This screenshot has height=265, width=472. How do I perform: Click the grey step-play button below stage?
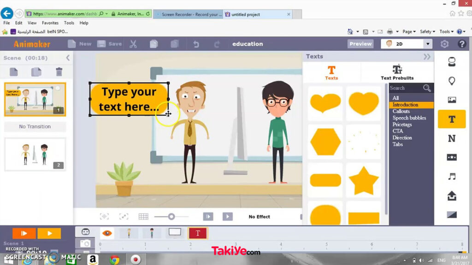coord(208,216)
